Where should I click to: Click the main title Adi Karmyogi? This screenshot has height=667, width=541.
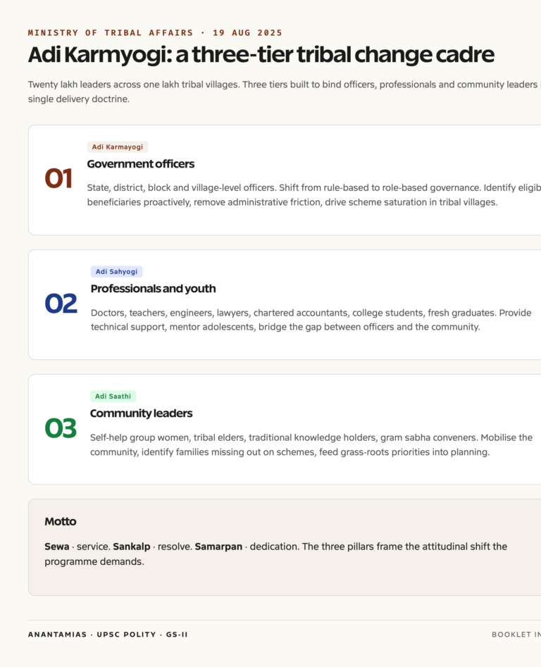click(261, 54)
